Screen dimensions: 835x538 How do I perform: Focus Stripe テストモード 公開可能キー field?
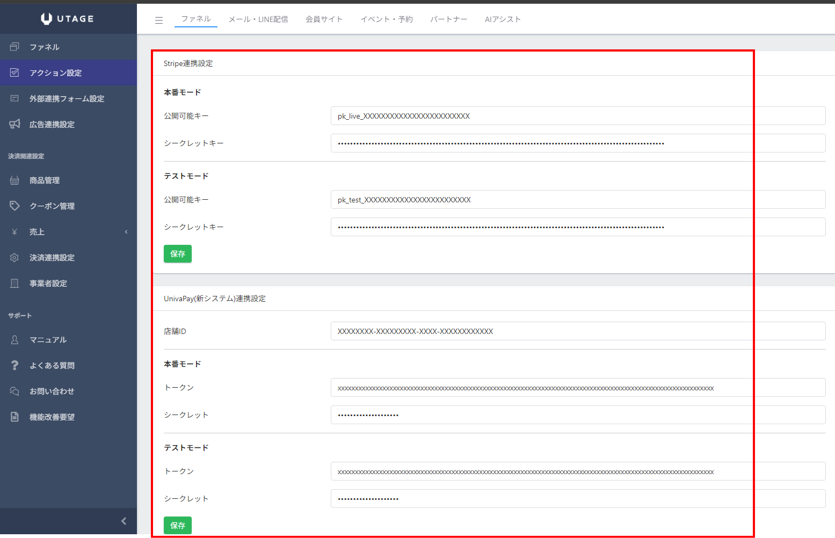pyautogui.click(x=578, y=200)
